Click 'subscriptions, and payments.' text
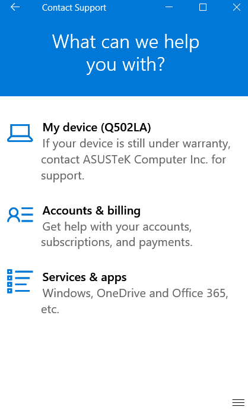The image size is (248, 416). (117, 242)
